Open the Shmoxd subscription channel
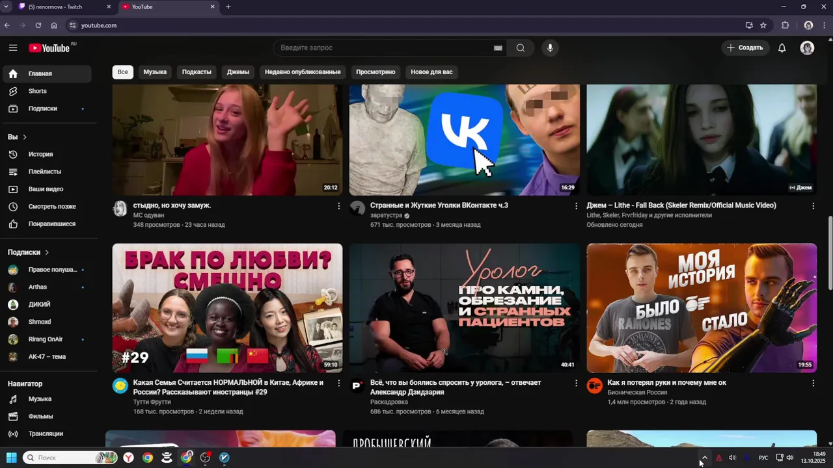 tap(46, 322)
